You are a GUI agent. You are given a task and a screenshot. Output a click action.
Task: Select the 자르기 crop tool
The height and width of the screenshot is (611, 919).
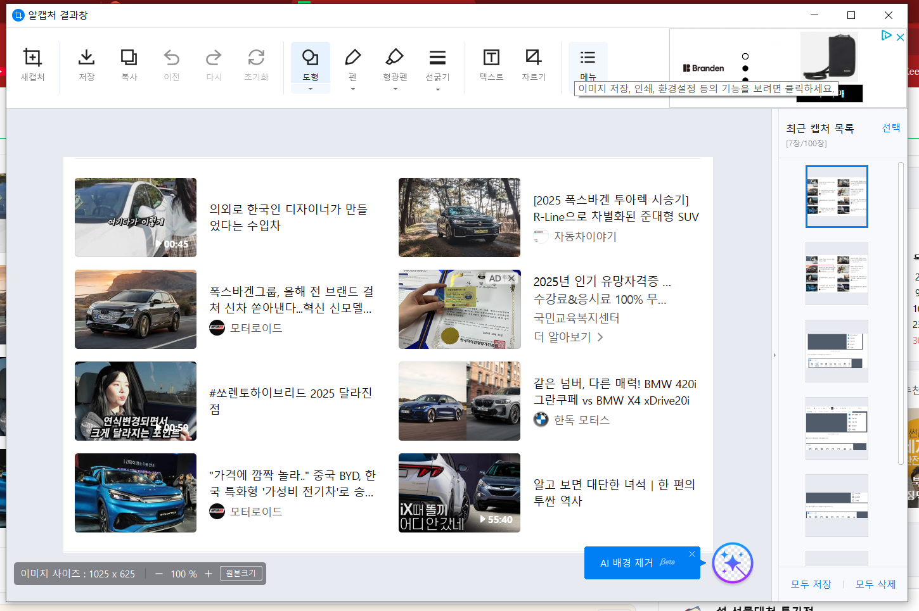pos(534,64)
